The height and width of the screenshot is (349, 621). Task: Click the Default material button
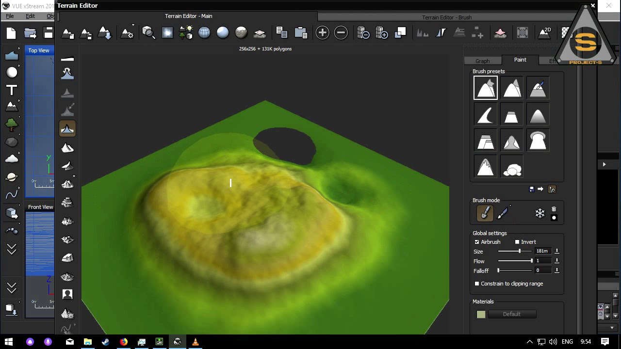tap(512, 314)
